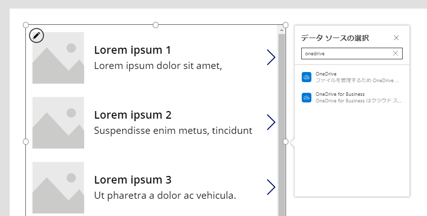The height and width of the screenshot is (216, 427).
Task: Click the search data source input field
Action: point(351,53)
